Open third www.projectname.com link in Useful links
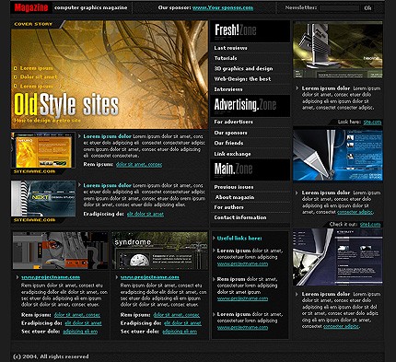 click(242, 328)
